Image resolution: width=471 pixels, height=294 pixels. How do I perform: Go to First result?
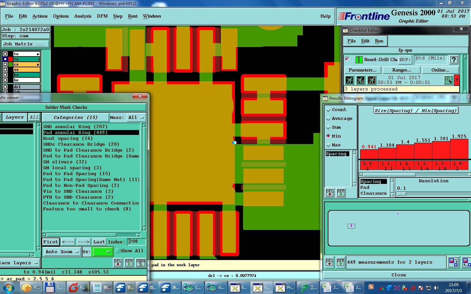[51, 242]
